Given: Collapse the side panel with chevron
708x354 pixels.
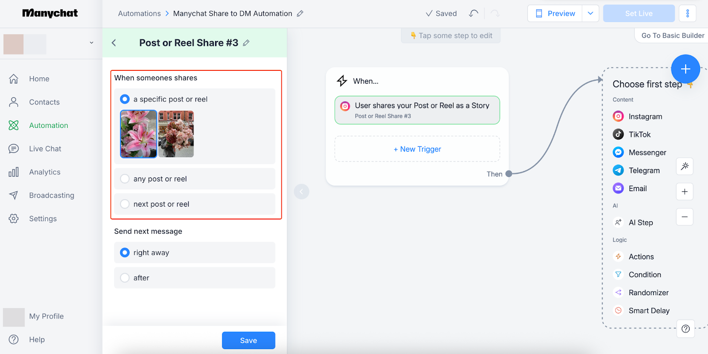Looking at the screenshot, I should pos(301,192).
